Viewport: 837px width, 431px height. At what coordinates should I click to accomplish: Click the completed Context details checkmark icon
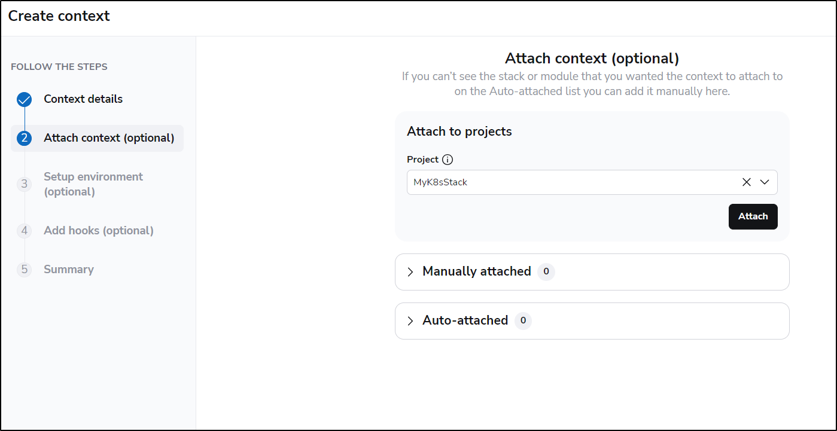pos(25,100)
